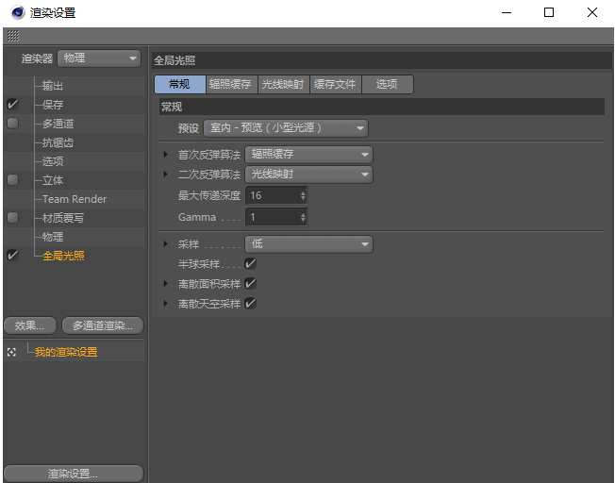Screen dimensions: 615x483
Task: Disable the 全局光照 checkbox
Action: click(12, 255)
